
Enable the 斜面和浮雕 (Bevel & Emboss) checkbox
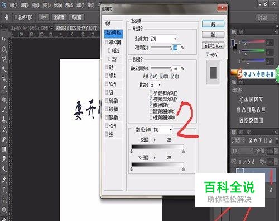coord(107,42)
